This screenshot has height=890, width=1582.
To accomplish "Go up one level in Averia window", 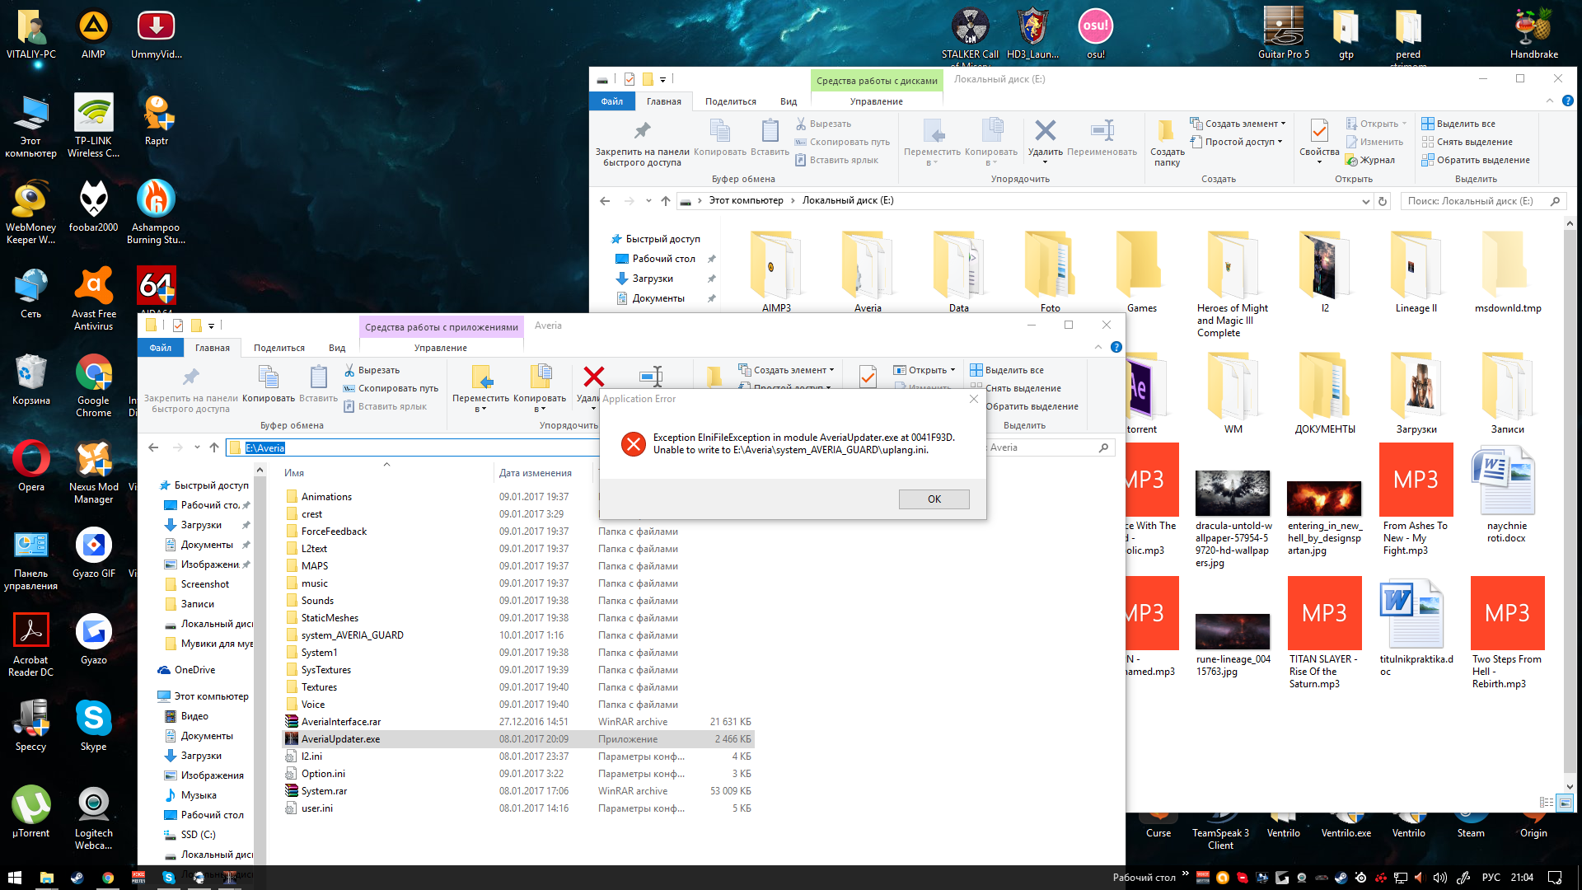I will coord(214,447).
